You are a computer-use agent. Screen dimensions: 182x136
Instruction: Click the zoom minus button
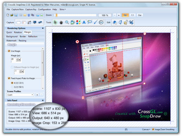pos(115,15)
